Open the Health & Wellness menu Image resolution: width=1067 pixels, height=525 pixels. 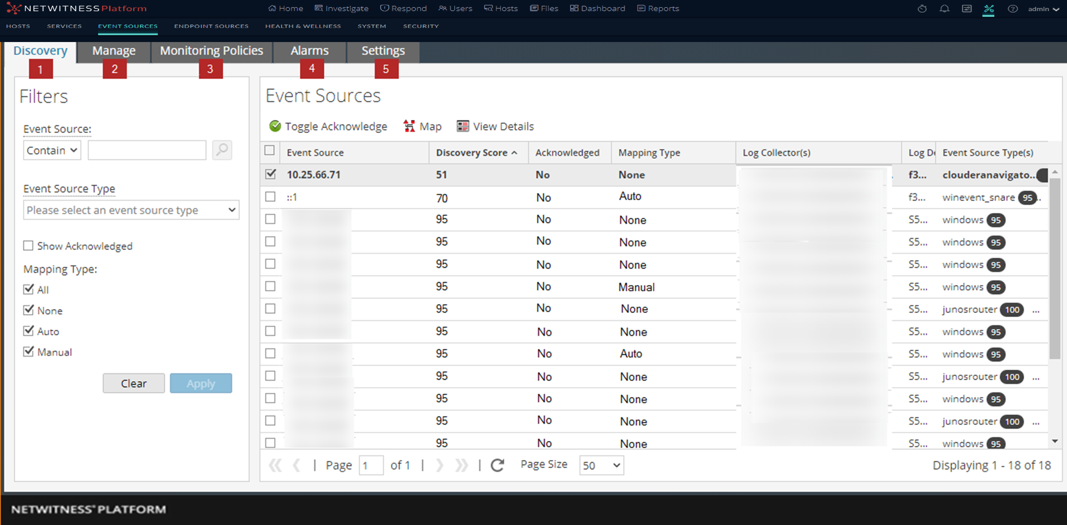click(x=303, y=26)
